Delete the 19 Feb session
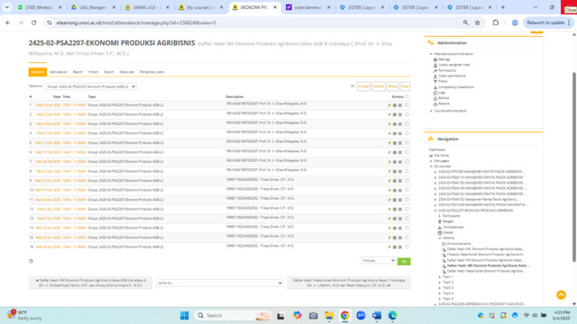This screenshot has width=577, height=324. [x=400, y=152]
